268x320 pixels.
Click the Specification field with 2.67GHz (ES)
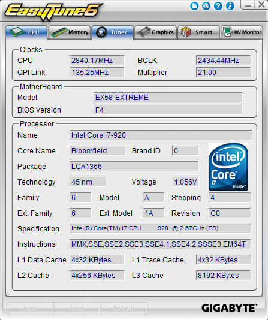click(x=160, y=228)
